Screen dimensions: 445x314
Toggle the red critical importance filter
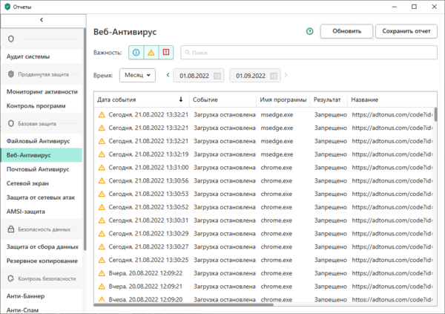click(166, 53)
